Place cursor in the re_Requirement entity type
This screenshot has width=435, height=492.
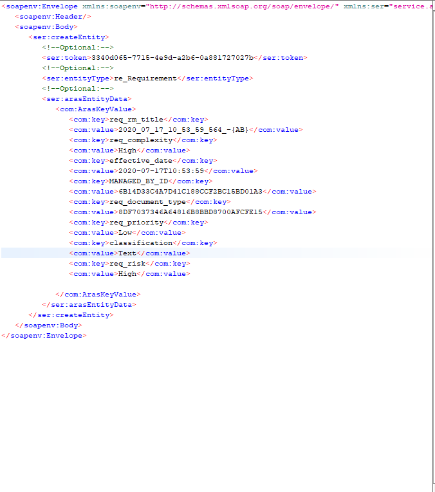pos(145,78)
